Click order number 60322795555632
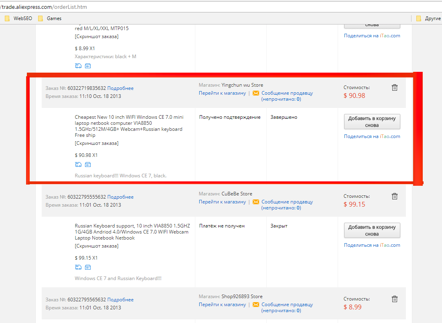This screenshot has width=442, height=323. coord(87,197)
